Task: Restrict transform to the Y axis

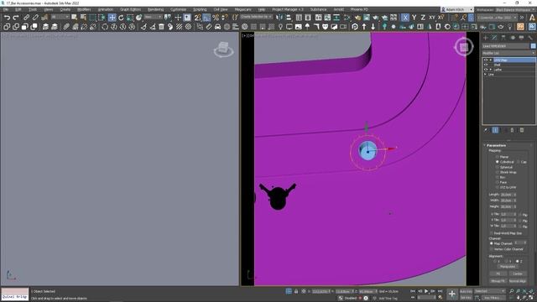Action: (414, 18)
